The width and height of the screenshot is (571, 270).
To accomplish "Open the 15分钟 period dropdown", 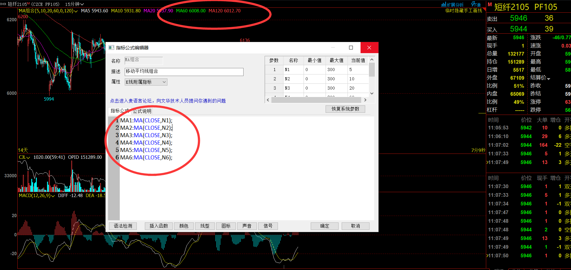I will [x=75, y=4].
